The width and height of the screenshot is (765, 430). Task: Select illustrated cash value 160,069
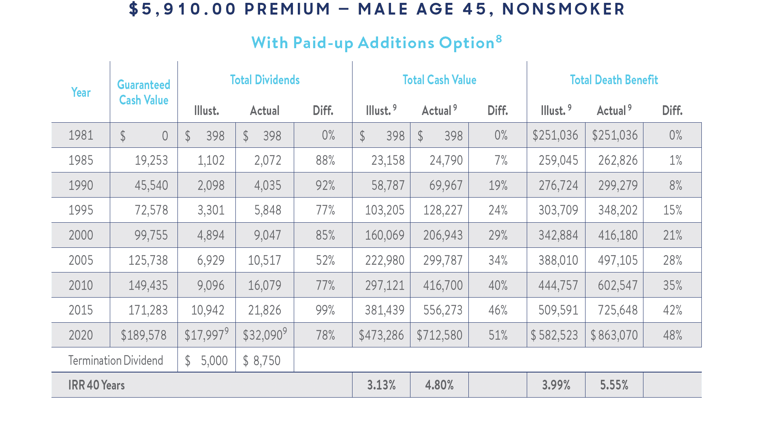385,235
